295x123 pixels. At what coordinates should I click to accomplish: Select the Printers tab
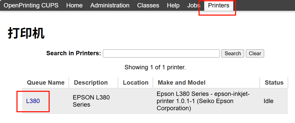[219, 5]
